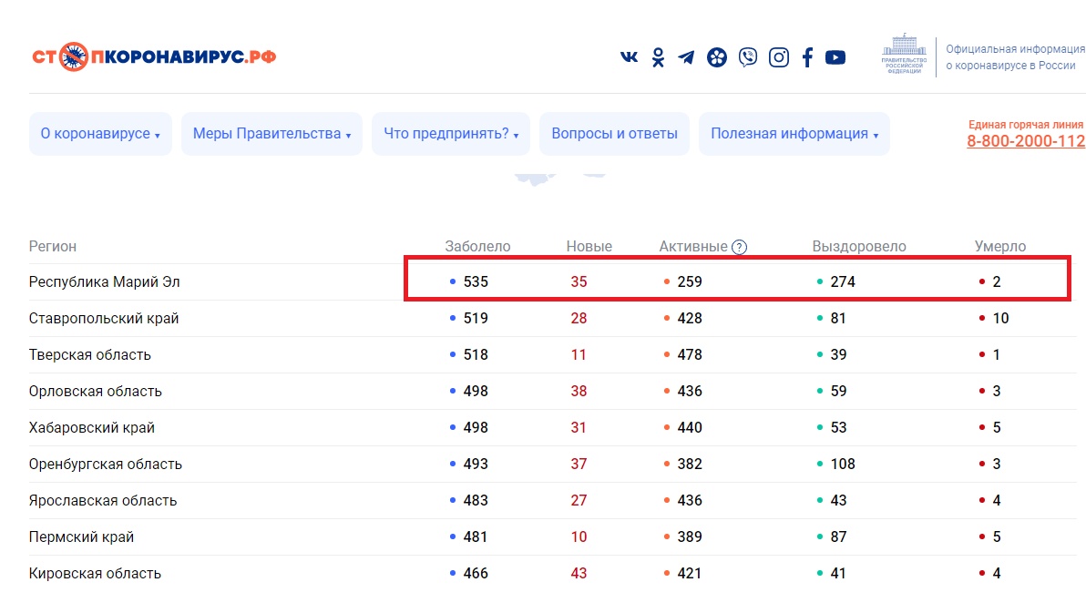Click the YouTube icon
1086x613 pixels.
pos(835,57)
